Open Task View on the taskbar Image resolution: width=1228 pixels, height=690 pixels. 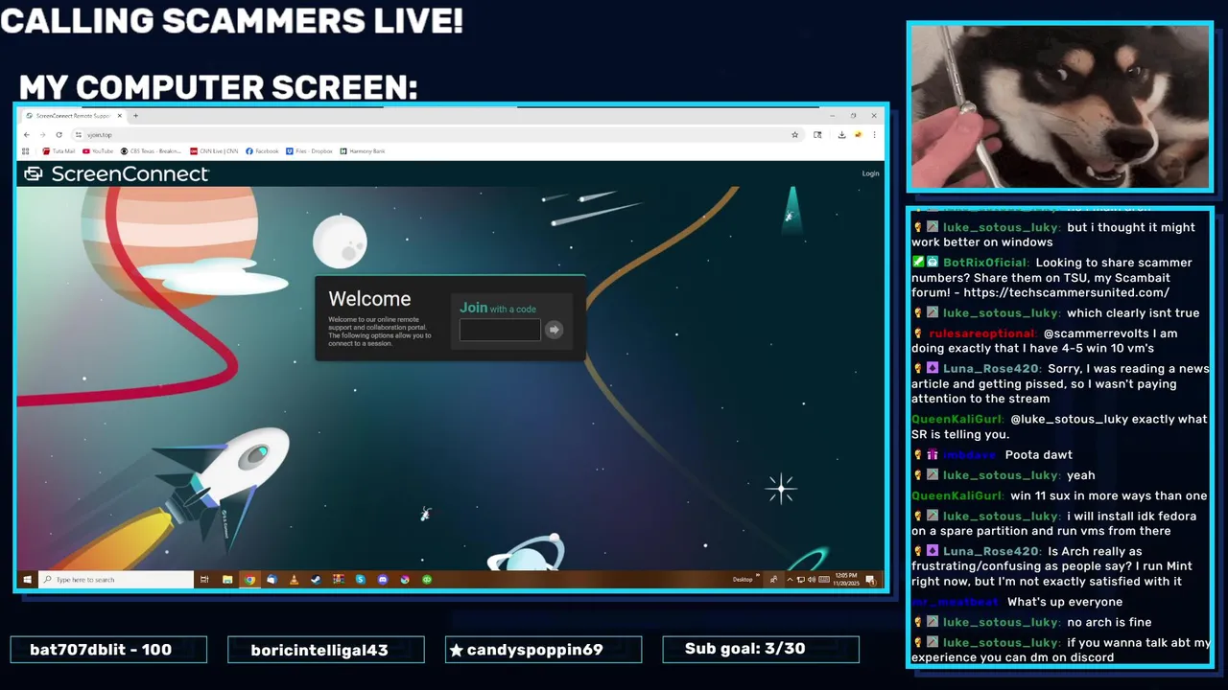(x=204, y=580)
